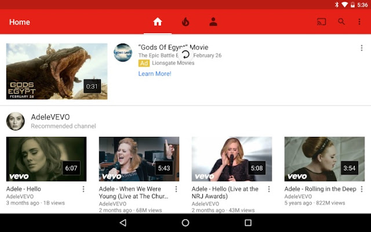Select "3 months ago · 1B views" text
This screenshot has height=232, width=371.
click(35, 203)
